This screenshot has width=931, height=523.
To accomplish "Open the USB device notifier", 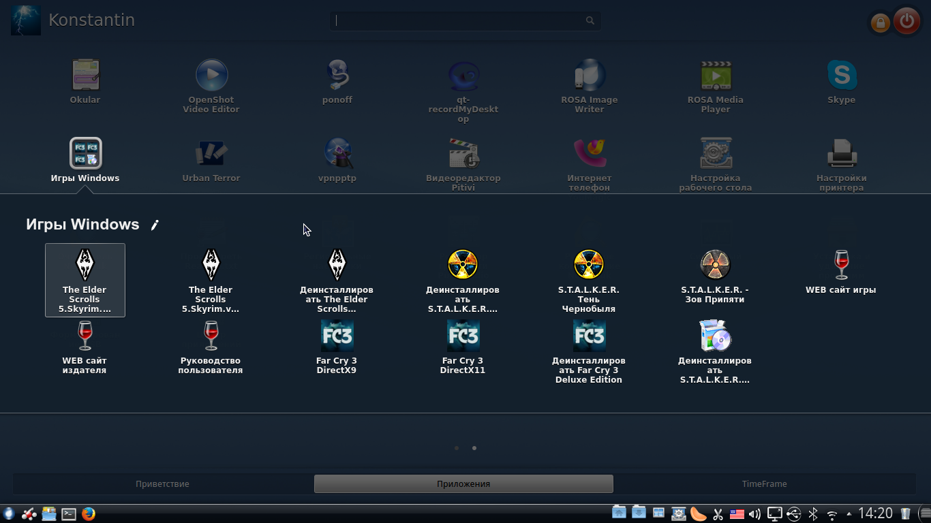I will (x=793, y=514).
